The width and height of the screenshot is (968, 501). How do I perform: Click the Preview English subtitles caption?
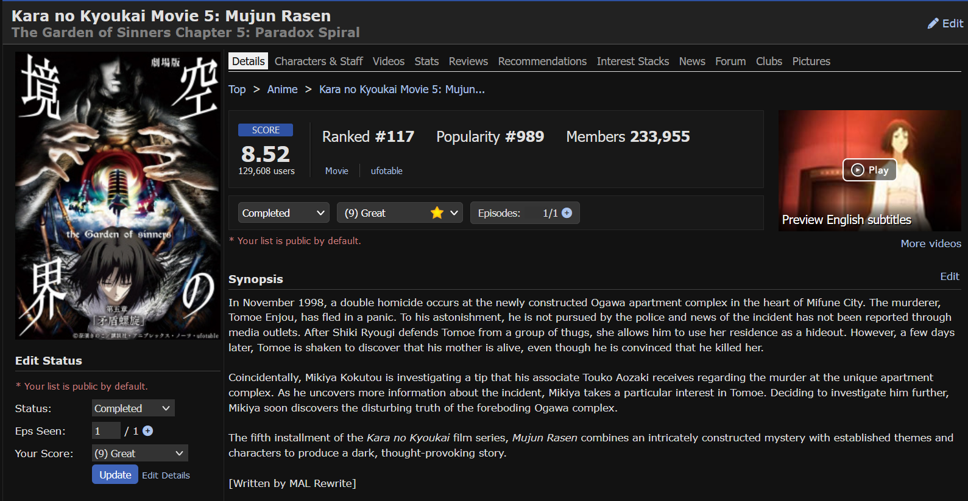[x=846, y=220]
